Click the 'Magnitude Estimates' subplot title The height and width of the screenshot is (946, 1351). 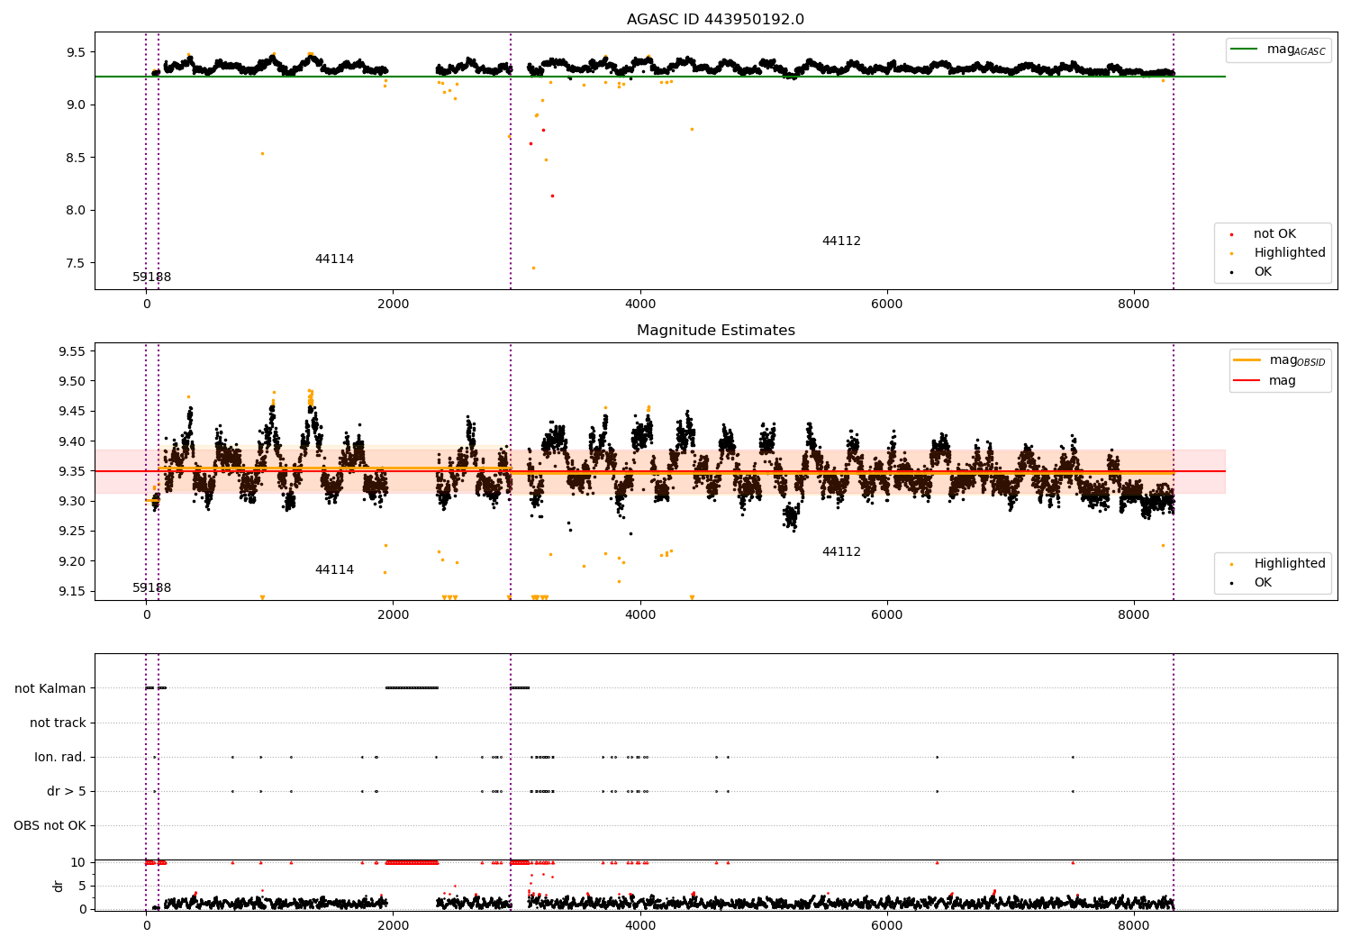tap(715, 331)
